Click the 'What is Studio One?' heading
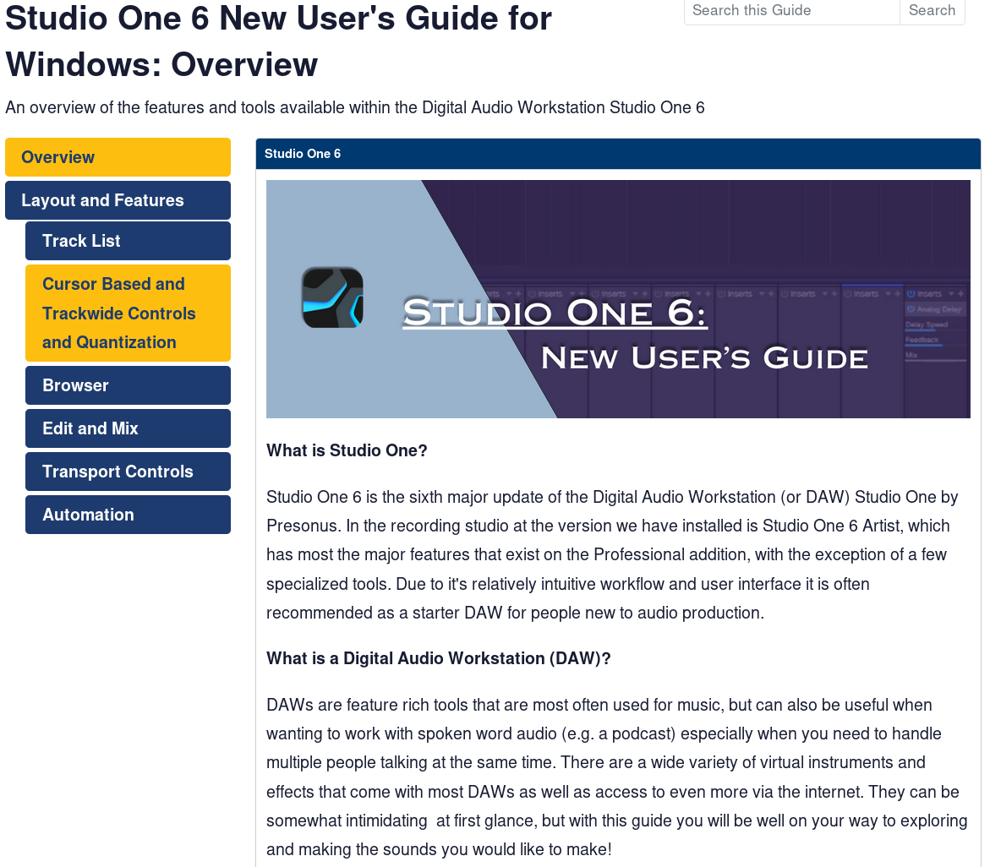 pos(347,450)
